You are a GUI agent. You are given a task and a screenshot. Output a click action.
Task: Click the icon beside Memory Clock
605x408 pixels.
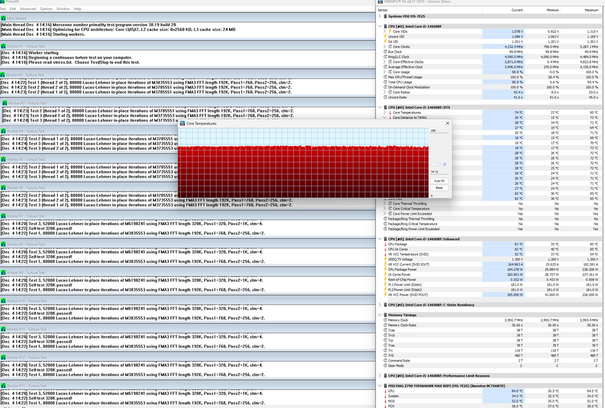pos(385,320)
